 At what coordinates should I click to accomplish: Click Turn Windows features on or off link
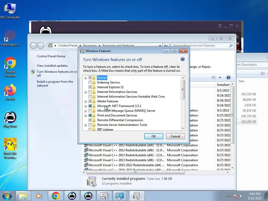coord(57,74)
